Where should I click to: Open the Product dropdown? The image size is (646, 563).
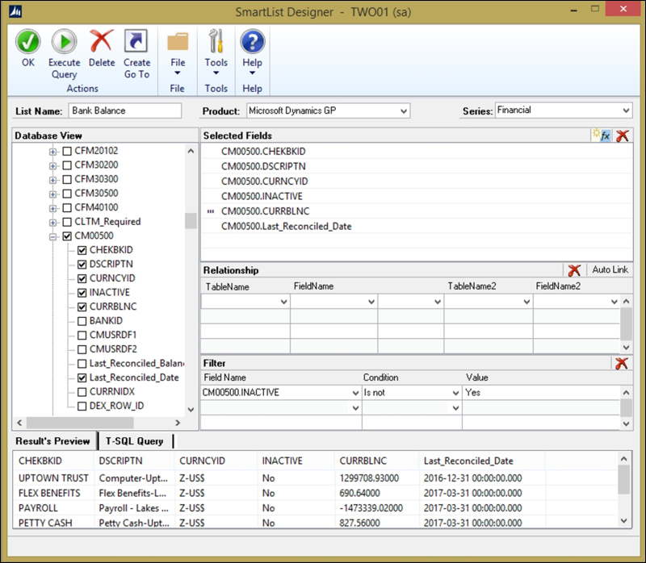[404, 111]
